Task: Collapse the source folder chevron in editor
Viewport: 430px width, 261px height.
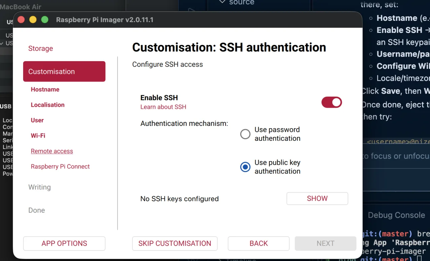Action: (x=222, y=2)
